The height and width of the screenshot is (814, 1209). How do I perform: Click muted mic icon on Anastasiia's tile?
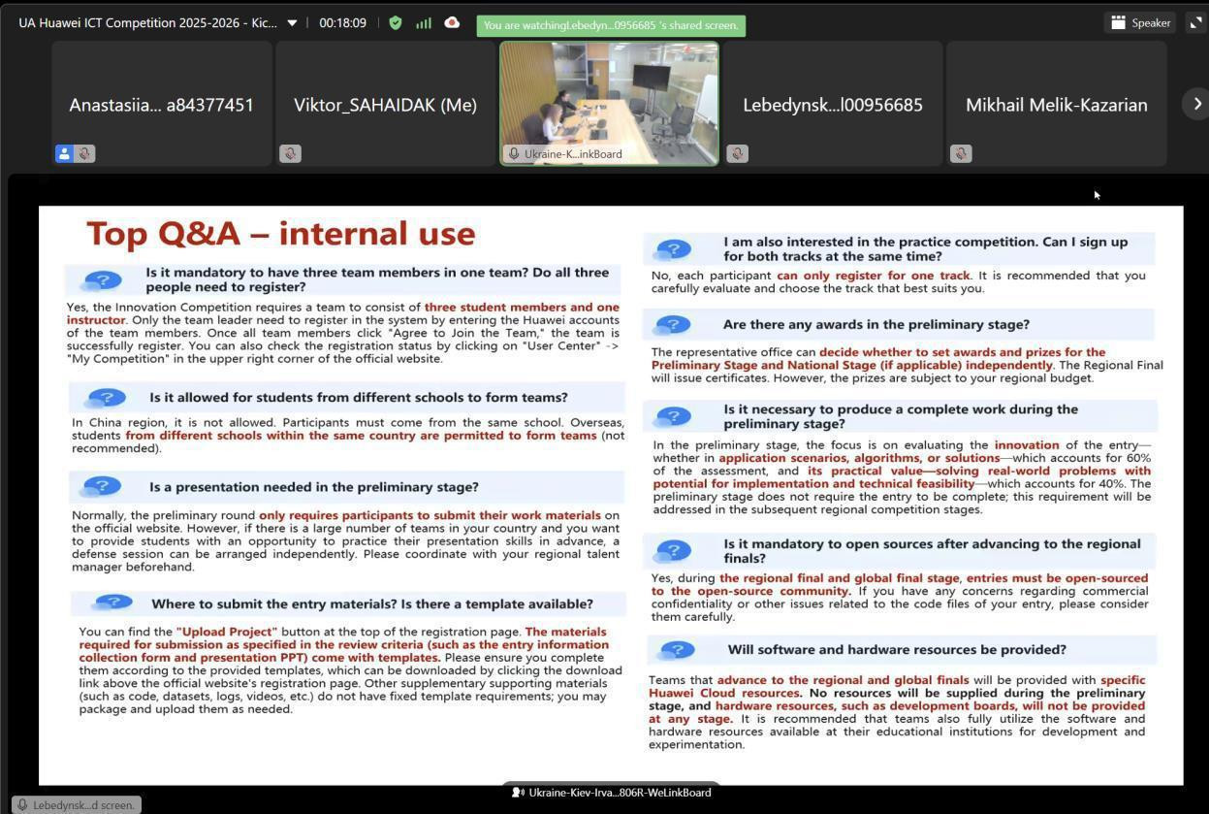click(85, 153)
